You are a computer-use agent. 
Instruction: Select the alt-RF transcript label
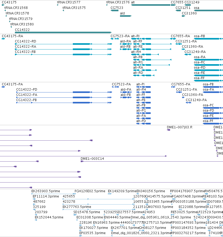(138, 41)
